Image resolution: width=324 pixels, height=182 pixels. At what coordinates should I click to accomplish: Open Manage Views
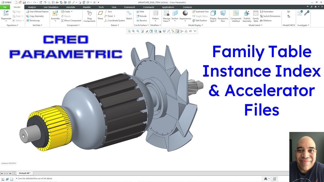point(167,16)
